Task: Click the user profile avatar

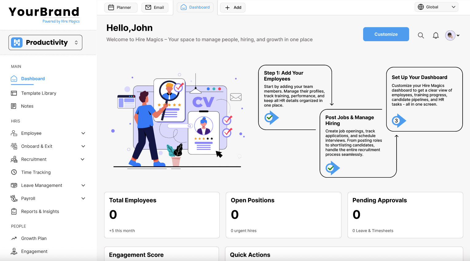Action: [450, 35]
